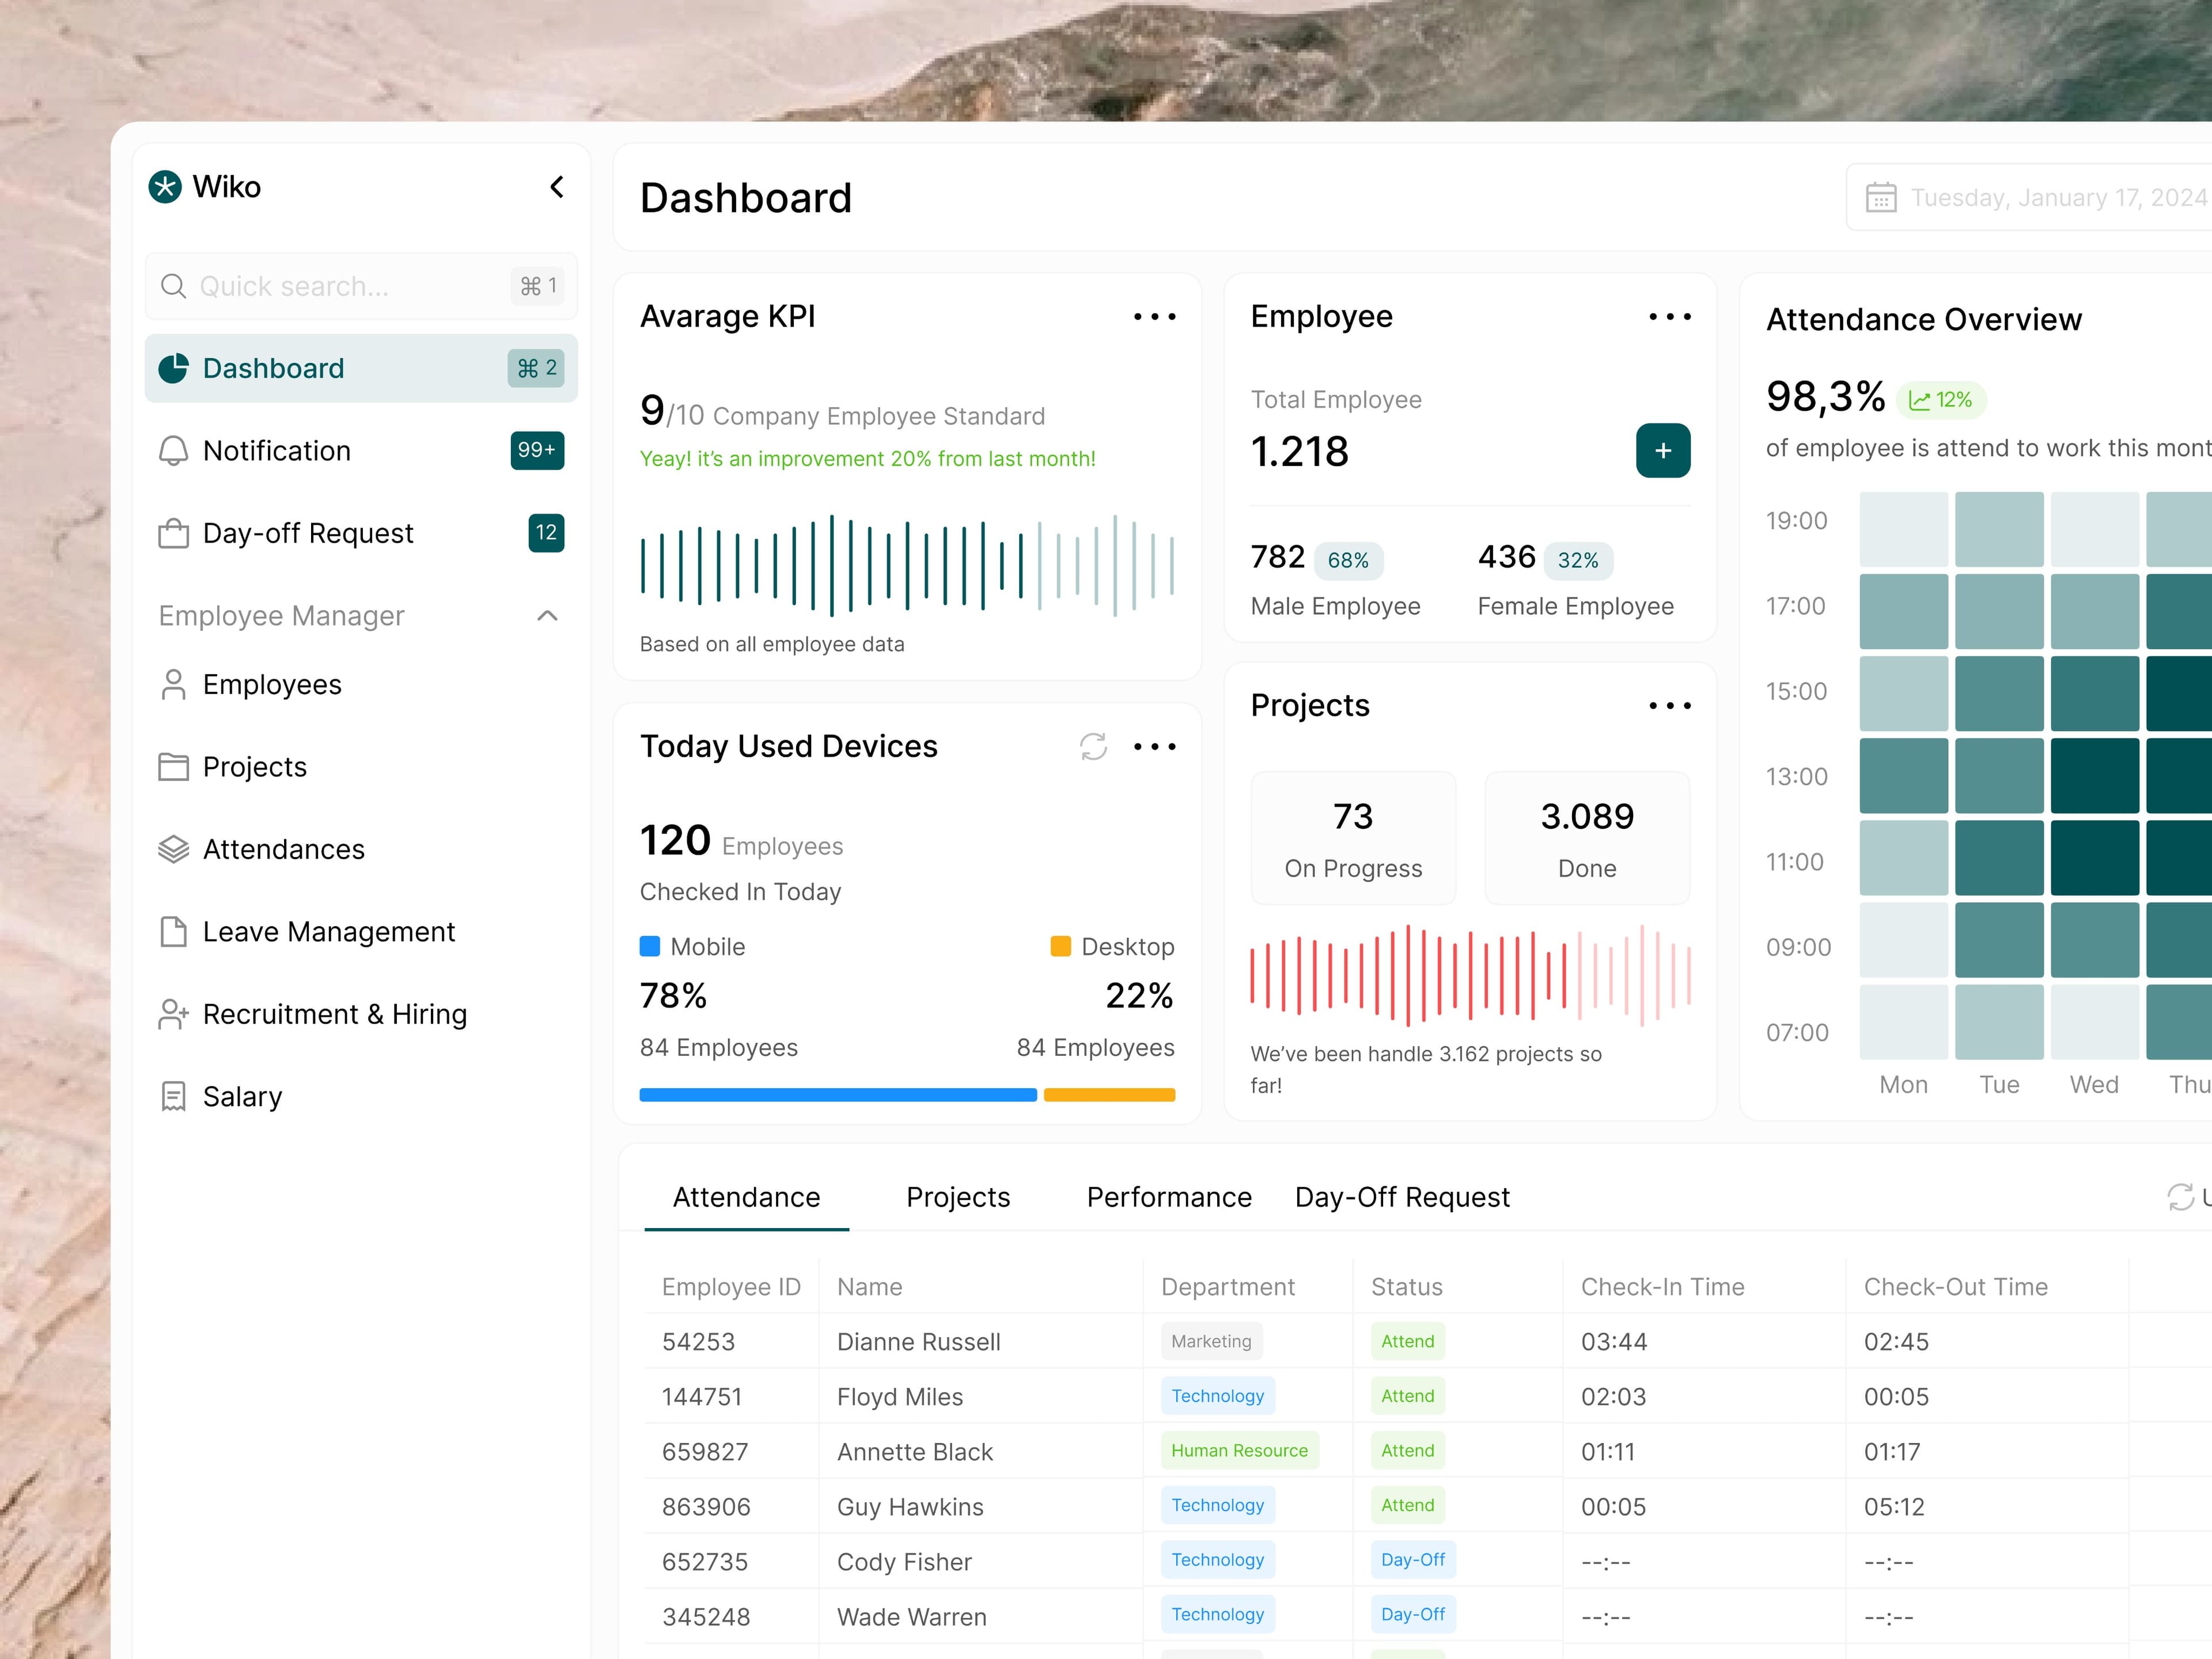Click the Wiko logo icon
This screenshot has height=1659, width=2212.
(x=165, y=187)
